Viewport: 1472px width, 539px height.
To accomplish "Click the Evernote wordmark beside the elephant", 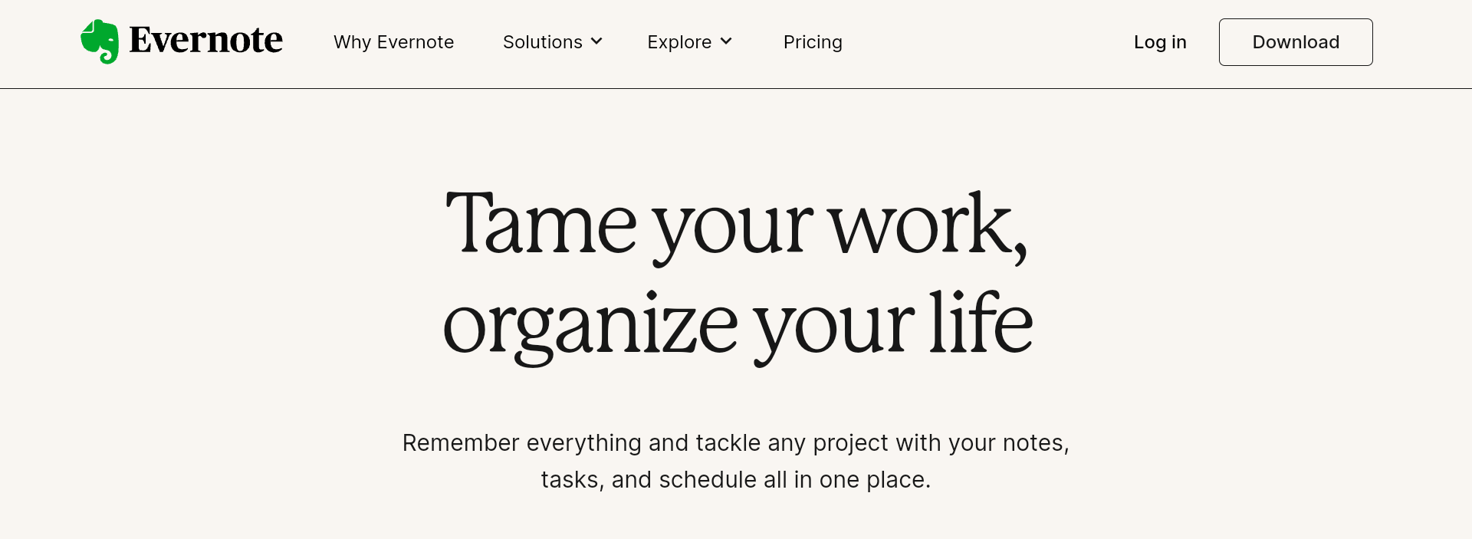I will point(205,41).
